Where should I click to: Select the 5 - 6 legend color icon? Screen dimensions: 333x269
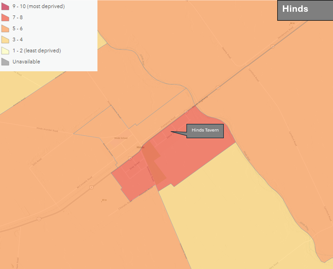click(x=5, y=28)
